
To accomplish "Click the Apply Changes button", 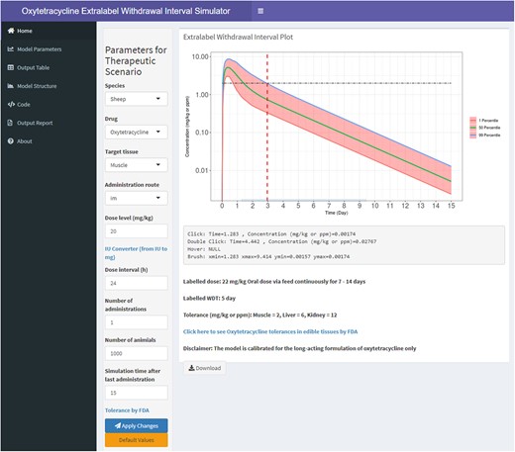I will pyautogui.click(x=136, y=425).
